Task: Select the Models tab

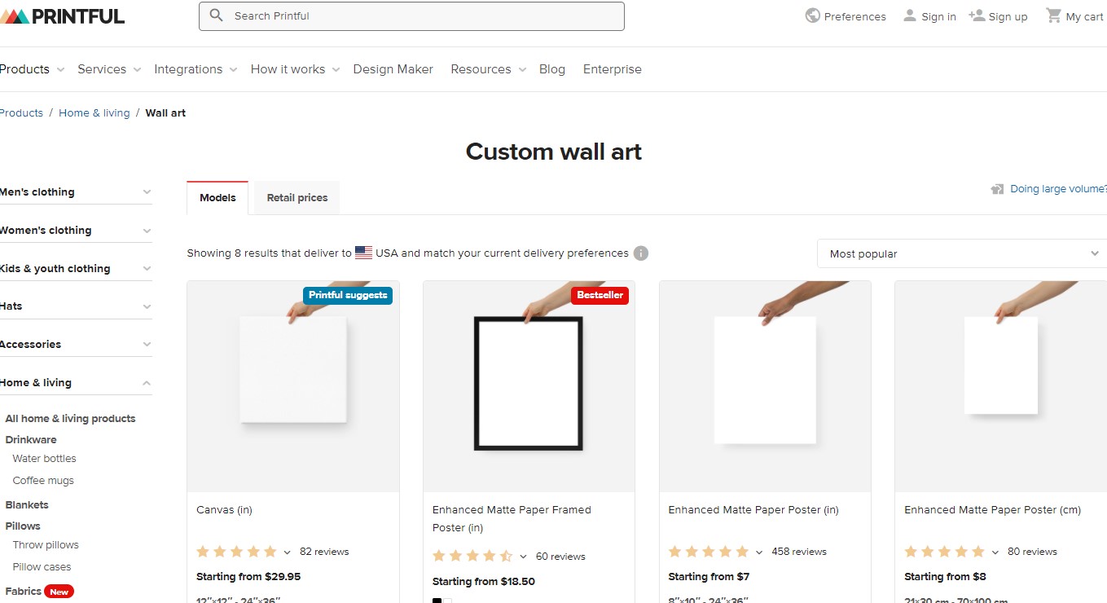Action: 217,197
